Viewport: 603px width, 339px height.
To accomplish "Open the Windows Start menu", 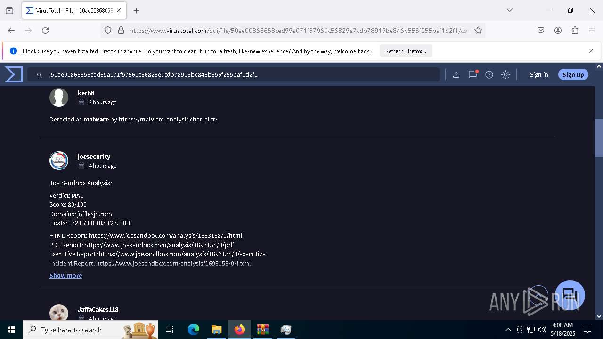I will pyautogui.click(x=11, y=330).
